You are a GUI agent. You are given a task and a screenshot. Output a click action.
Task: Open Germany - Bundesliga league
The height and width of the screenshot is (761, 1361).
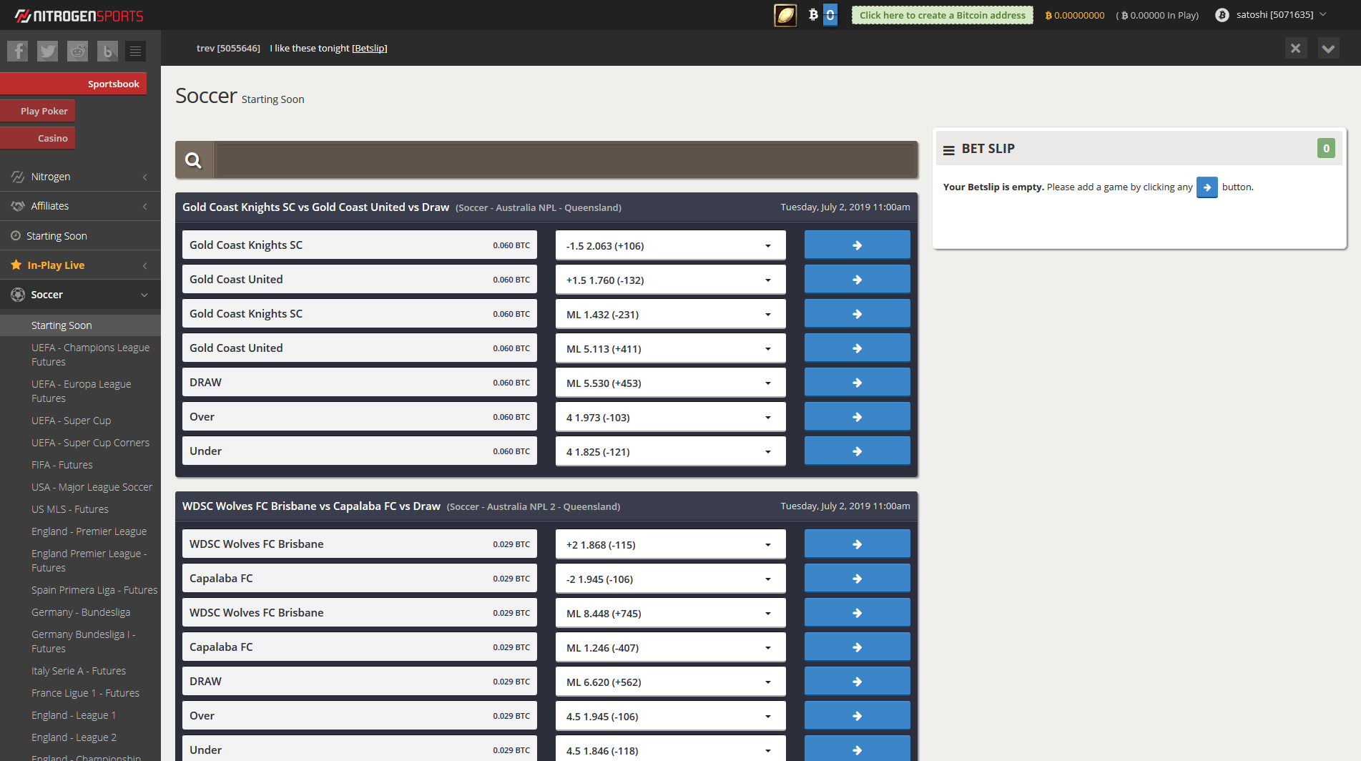(x=81, y=612)
